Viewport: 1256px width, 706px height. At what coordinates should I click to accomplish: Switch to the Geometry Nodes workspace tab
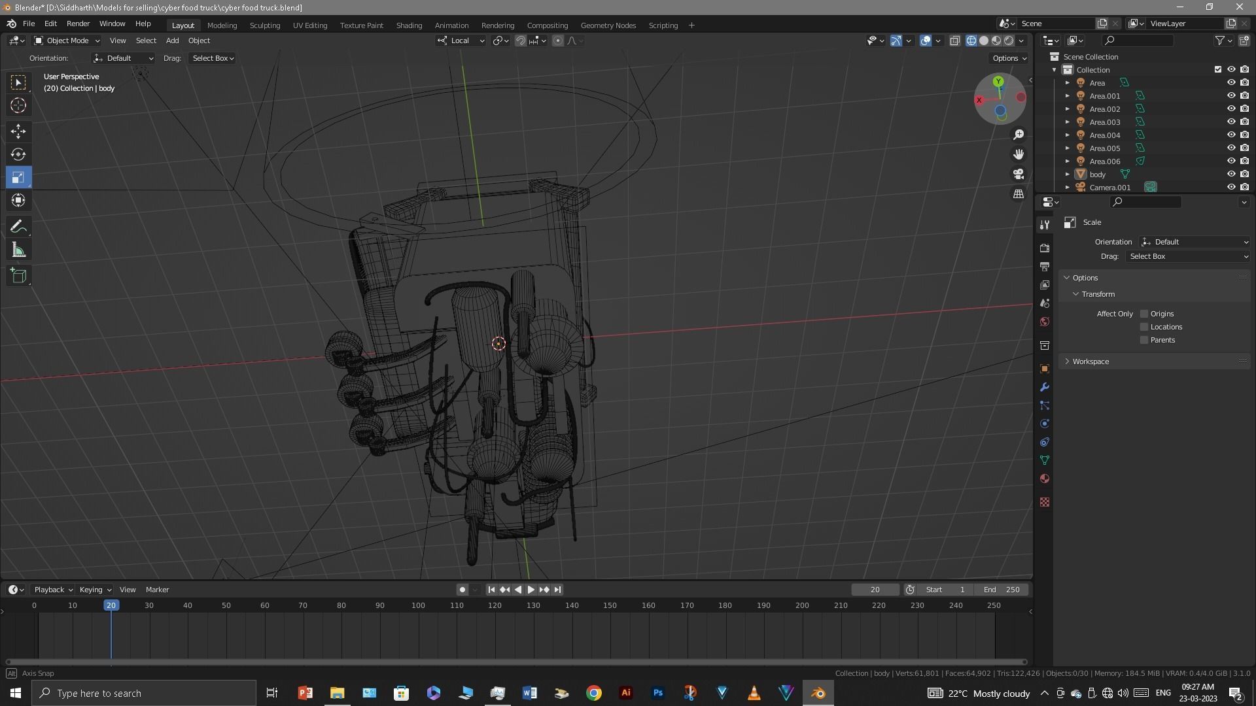608,25
